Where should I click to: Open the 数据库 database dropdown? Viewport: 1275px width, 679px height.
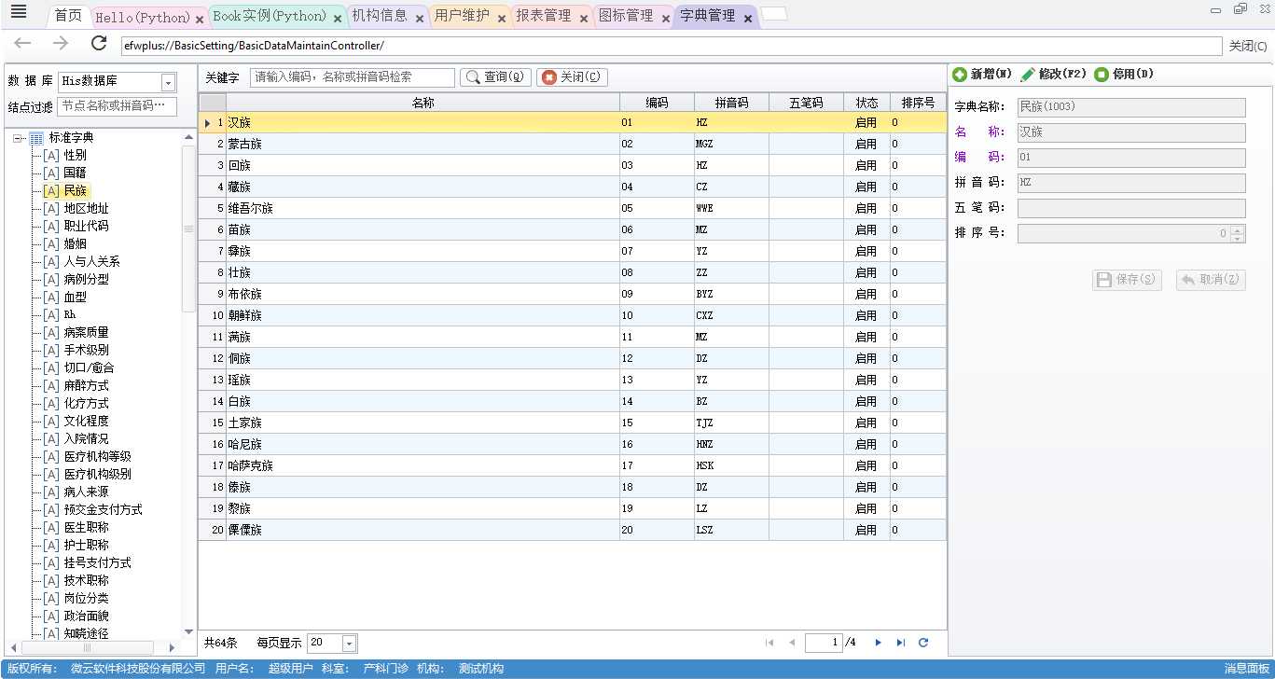point(168,82)
